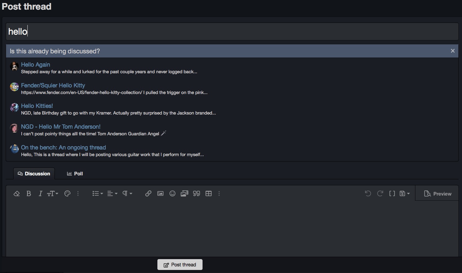Open the font size dropdown
The width and height of the screenshot is (462, 273).
52,194
